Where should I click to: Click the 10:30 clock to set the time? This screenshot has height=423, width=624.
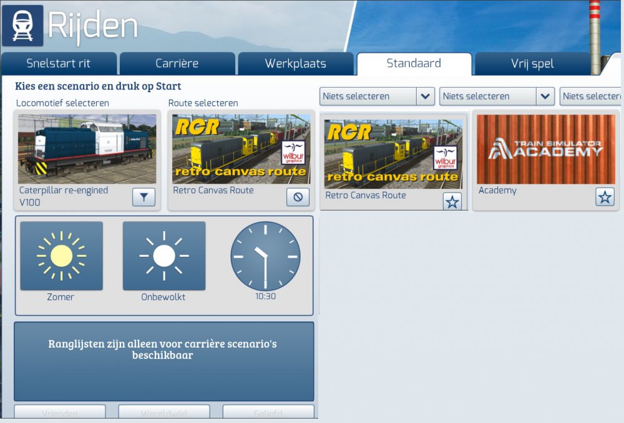click(265, 256)
